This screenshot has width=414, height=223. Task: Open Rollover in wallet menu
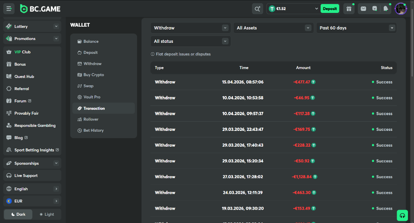tap(103, 119)
